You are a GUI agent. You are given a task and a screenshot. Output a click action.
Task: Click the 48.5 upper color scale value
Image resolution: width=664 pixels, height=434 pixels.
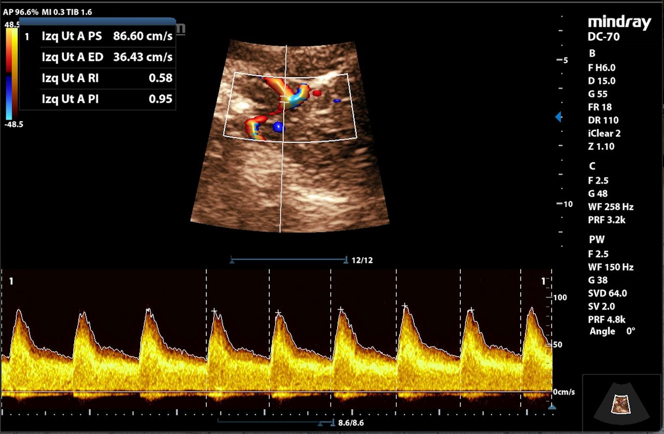point(11,24)
